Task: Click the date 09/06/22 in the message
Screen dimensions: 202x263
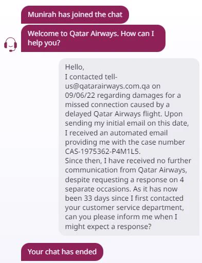Action: 80,95
